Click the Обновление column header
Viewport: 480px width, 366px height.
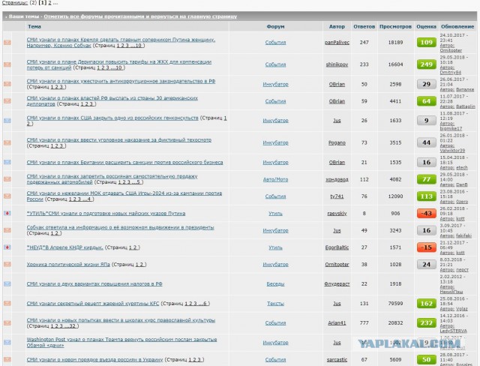click(x=457, y=26)
